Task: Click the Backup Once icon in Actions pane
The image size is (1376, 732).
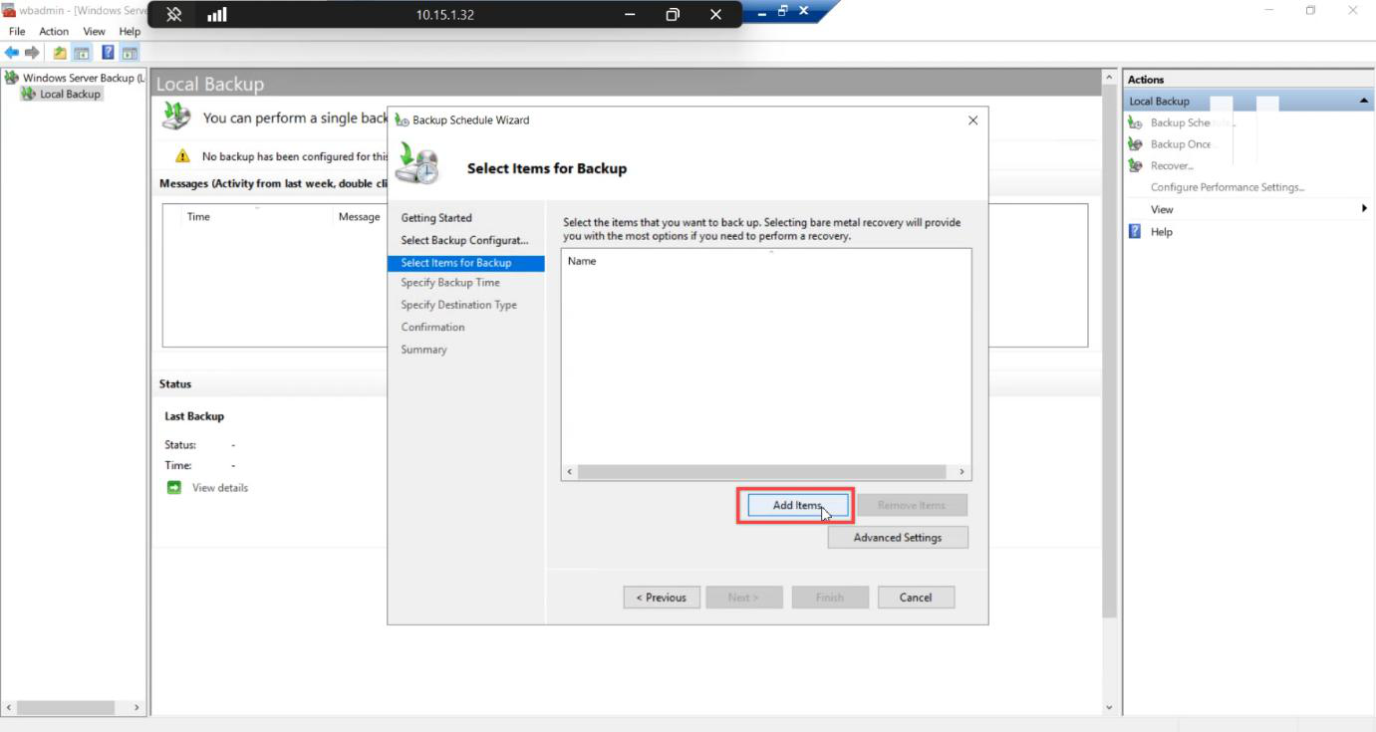Action: (1135, 144)
